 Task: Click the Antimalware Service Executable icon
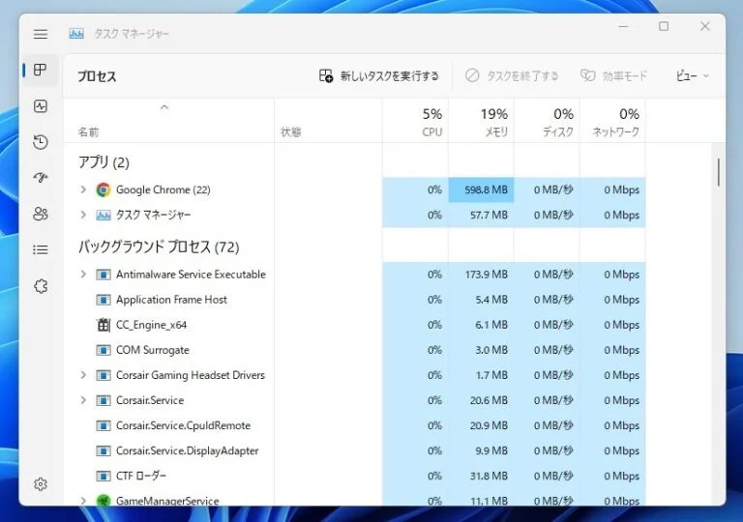click(104, 275)
